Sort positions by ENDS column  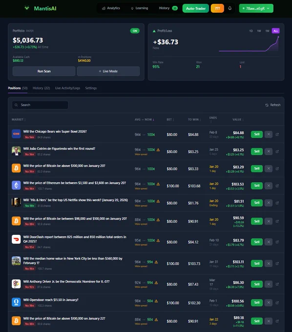pos(213,119)
